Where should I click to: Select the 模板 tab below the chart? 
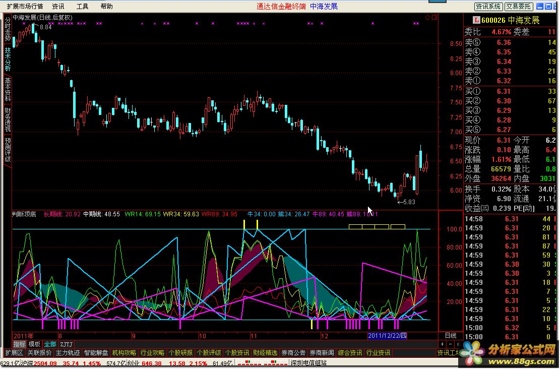35,344
